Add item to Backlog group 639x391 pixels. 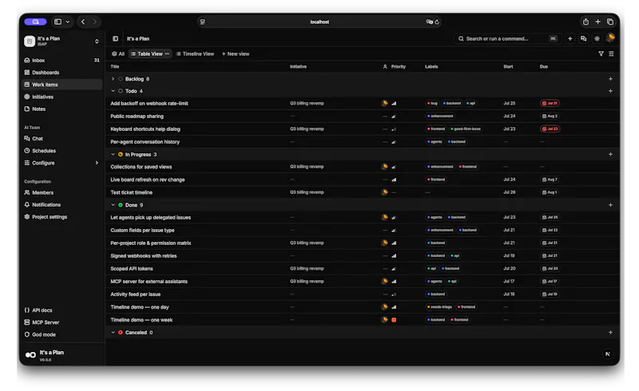click(610, 79)
